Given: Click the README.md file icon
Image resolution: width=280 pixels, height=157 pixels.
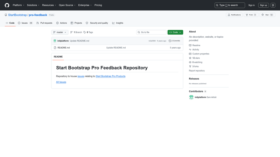Looking at the screenshot, I should [55, 48].
